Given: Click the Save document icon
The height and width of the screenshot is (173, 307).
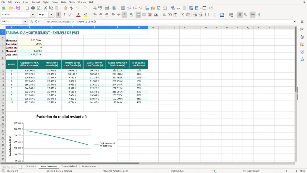Looking at the screenshot, I should coord(18,8).
